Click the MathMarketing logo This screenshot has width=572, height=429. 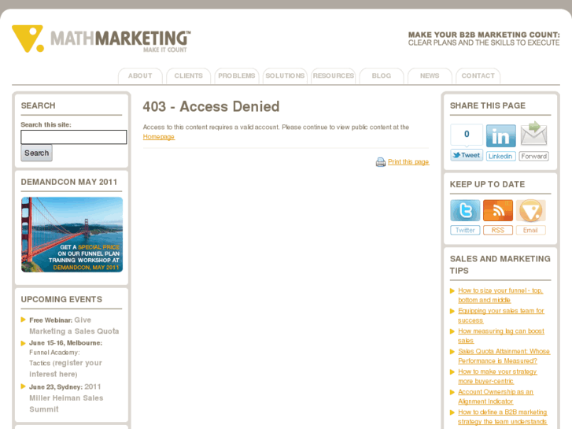[101, 39]
